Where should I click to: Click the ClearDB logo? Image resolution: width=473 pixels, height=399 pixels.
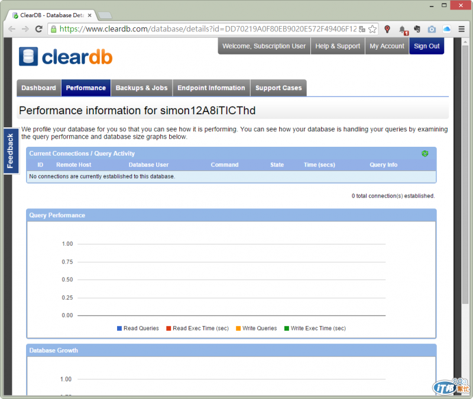(66, 56)
